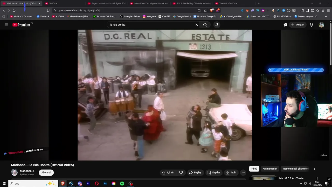Save the video with Kaydet
Image resolution: width=332 pixels, height=187 pixels.
pyautogui.click(x=214, y=172)
